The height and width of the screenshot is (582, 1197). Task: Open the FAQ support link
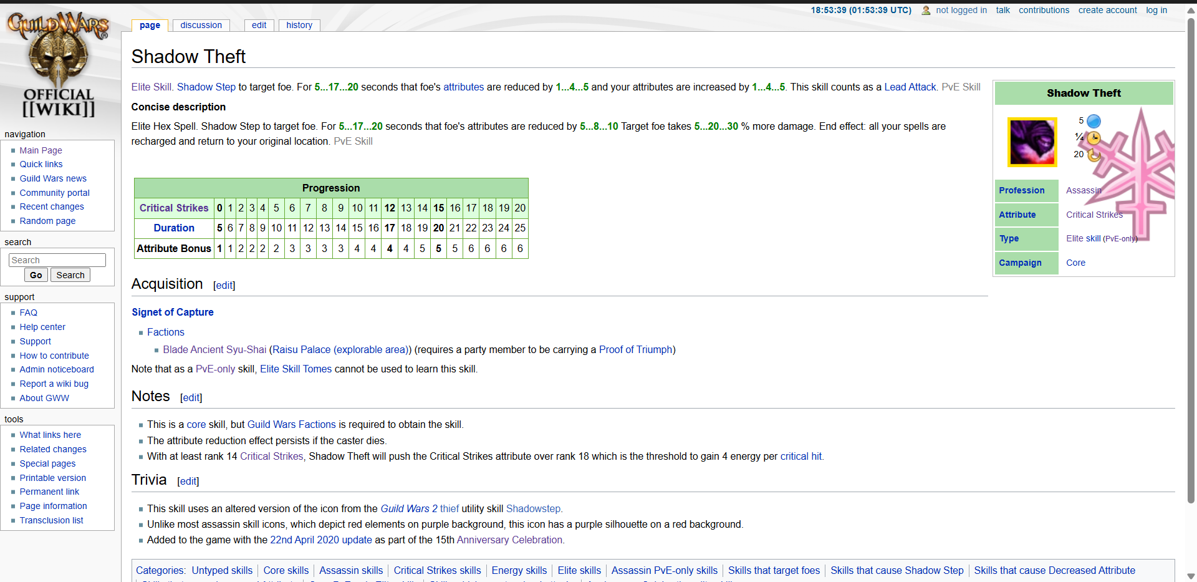[x=28, y=313]
